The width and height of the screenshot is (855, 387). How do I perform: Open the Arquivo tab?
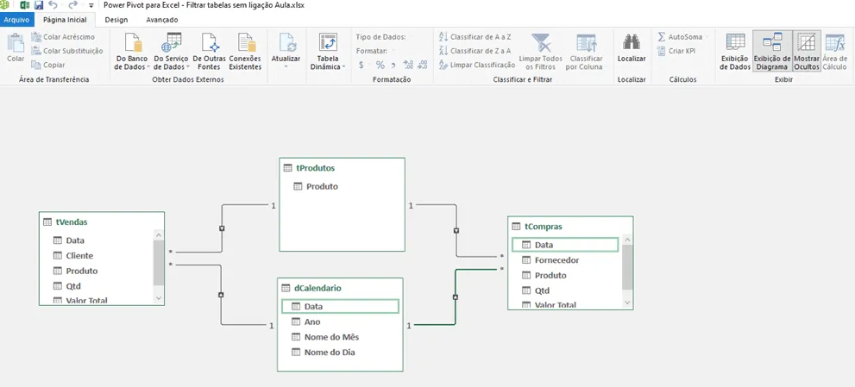point(17,20)
